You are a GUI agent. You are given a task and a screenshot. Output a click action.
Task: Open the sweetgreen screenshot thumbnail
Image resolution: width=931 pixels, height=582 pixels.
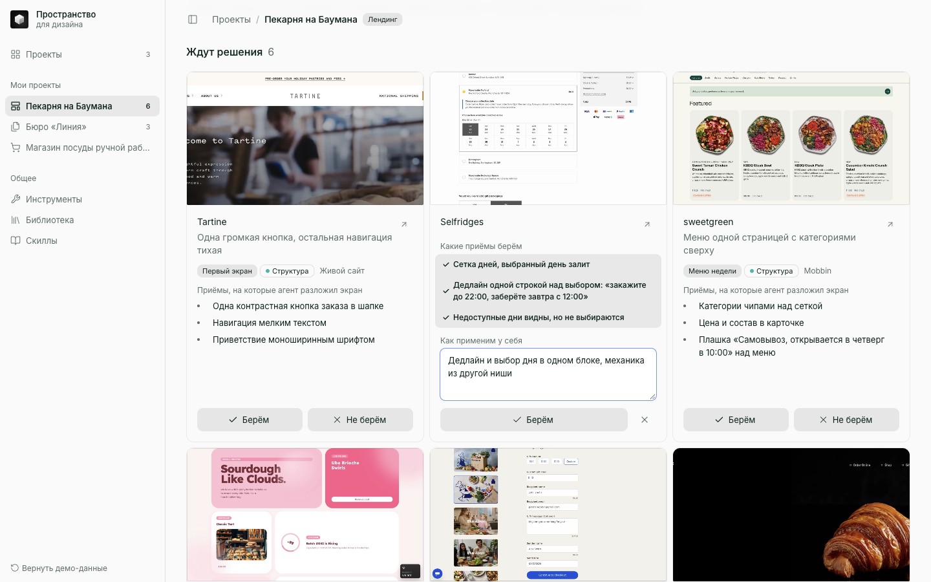[791, 138]
